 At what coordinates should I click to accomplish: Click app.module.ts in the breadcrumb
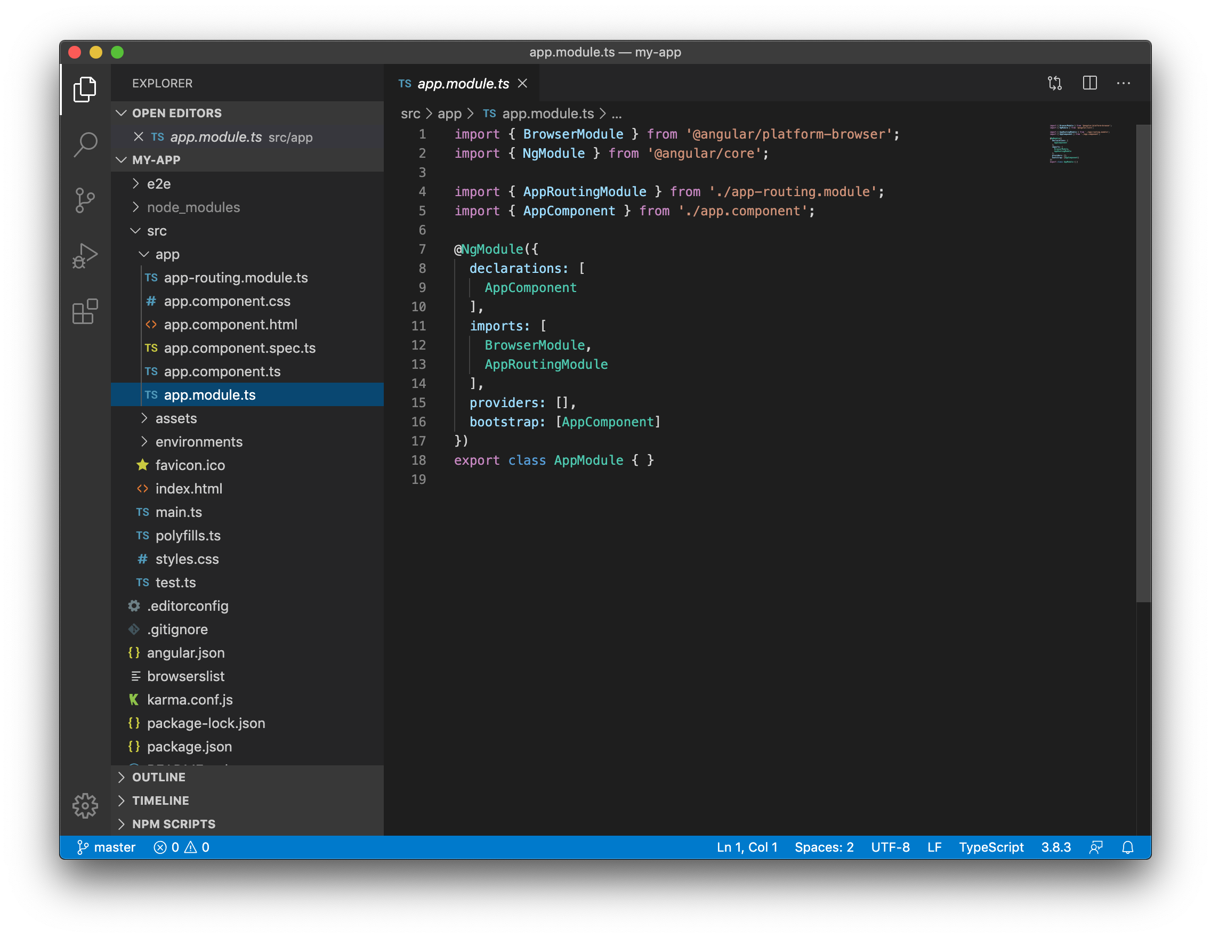538,114
